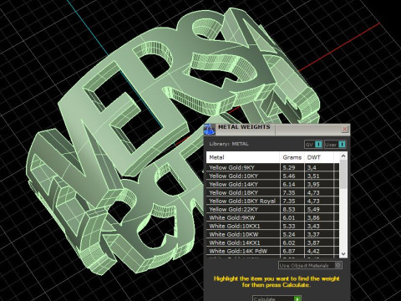401x301 pixels.
Task: Select the White Gold:14K PdW row
Action: pos(272,251)
